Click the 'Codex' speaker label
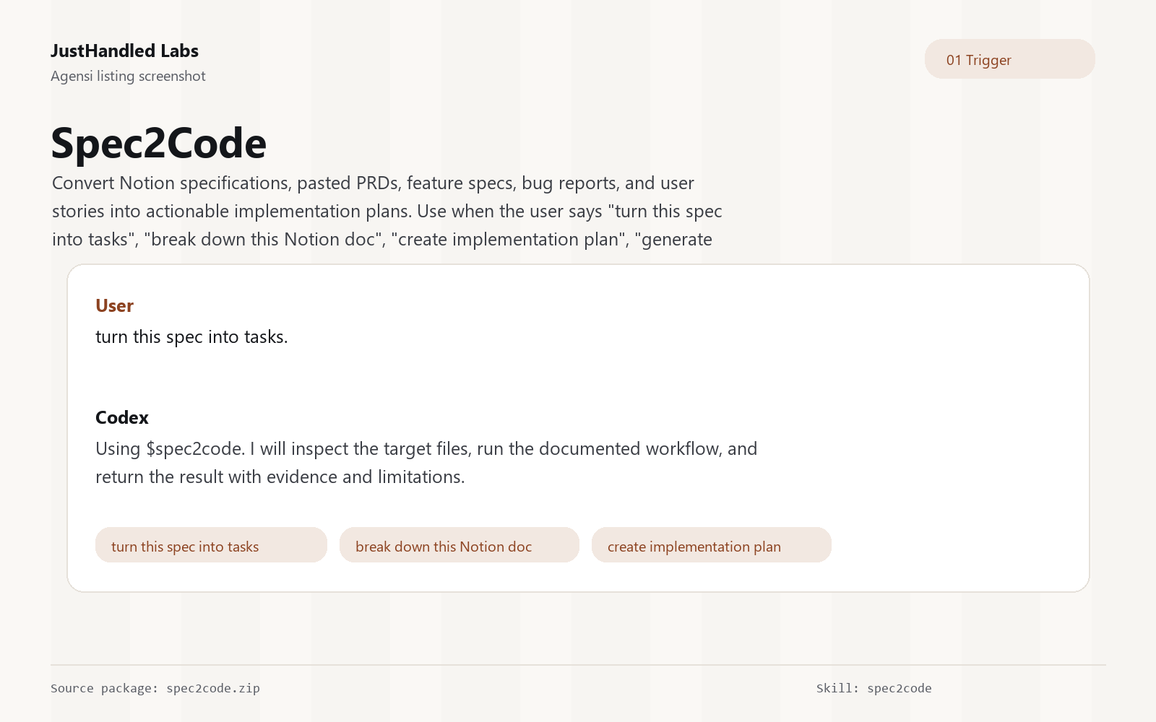Image resolution: width=1156 pixels, height=722 pixels. tap(122, 417)
